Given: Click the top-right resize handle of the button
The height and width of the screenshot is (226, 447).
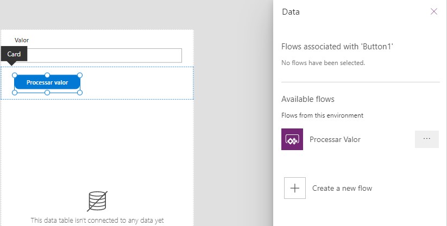Looking at the screenshot, I should click(x=80, y=75).
